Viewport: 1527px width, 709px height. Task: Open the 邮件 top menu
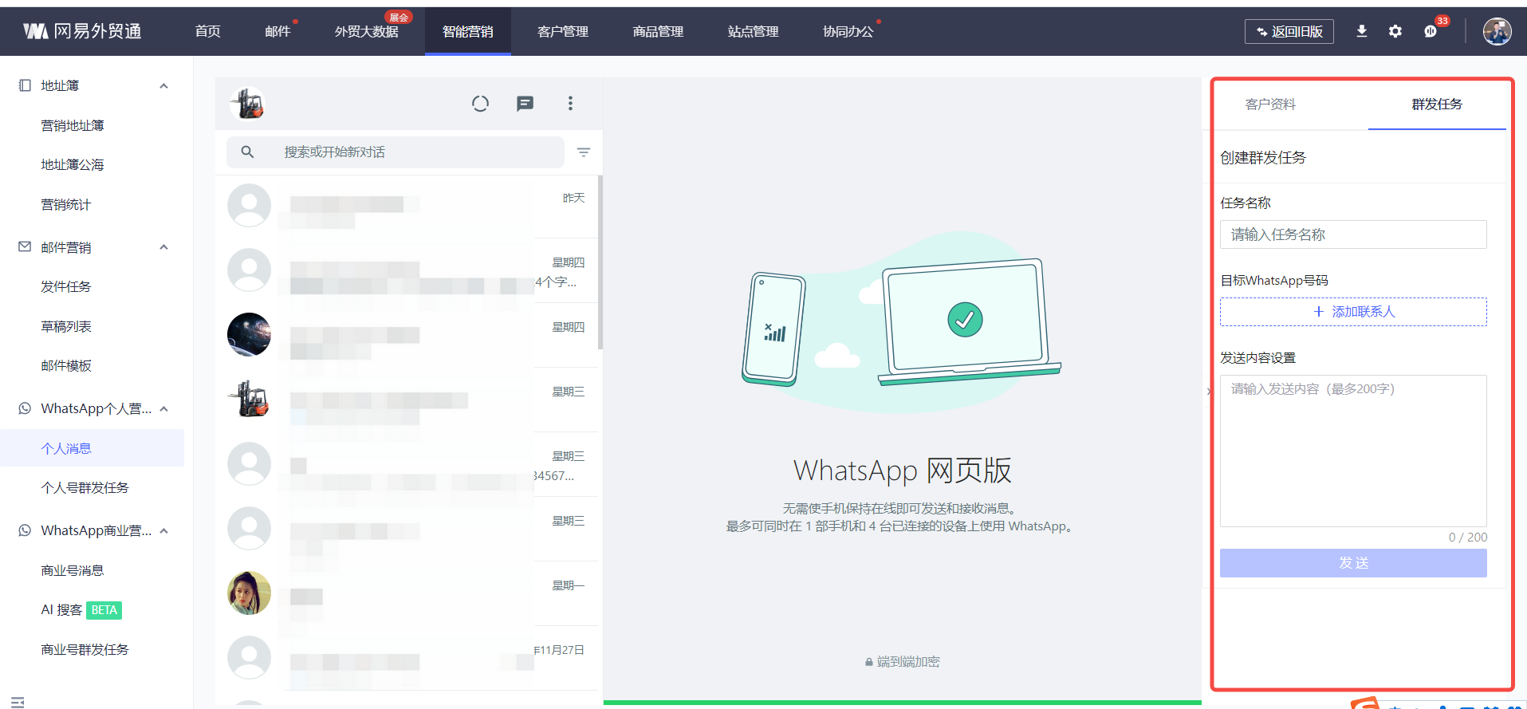[x=277, y=31]
